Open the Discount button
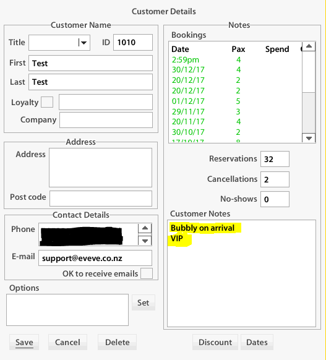 (x=215, y=342)
